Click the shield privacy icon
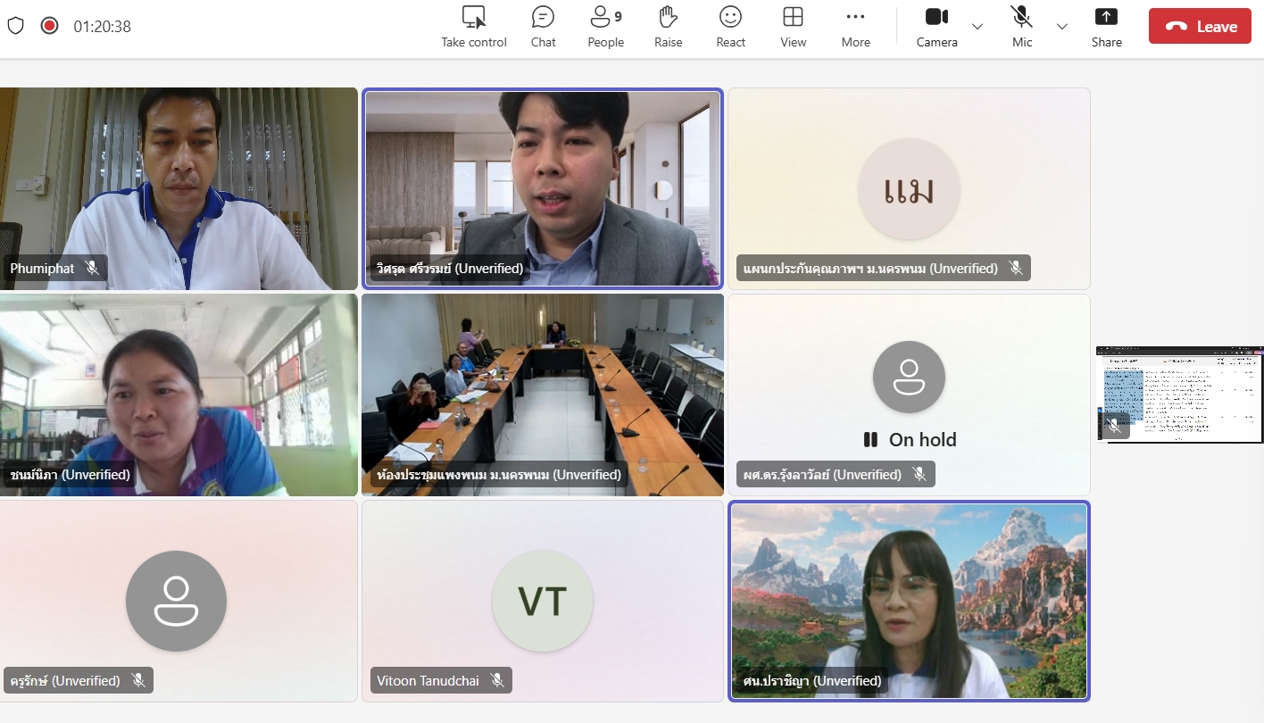 15,26
